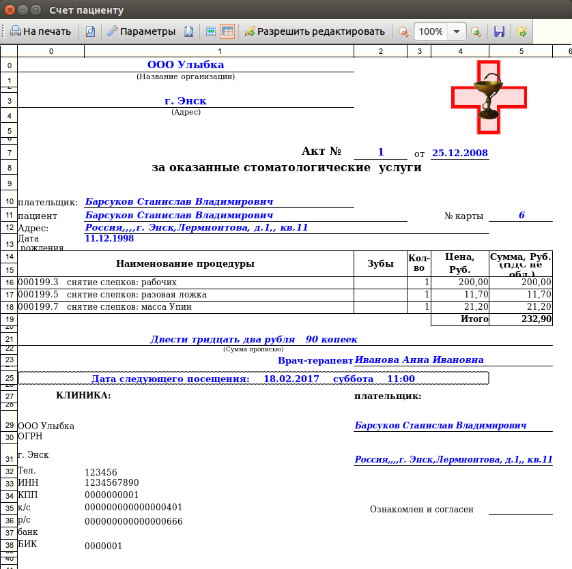Screen dimensions: 572x569
Task: Click the КПП value 0000000001
Action: click(112, 495)
